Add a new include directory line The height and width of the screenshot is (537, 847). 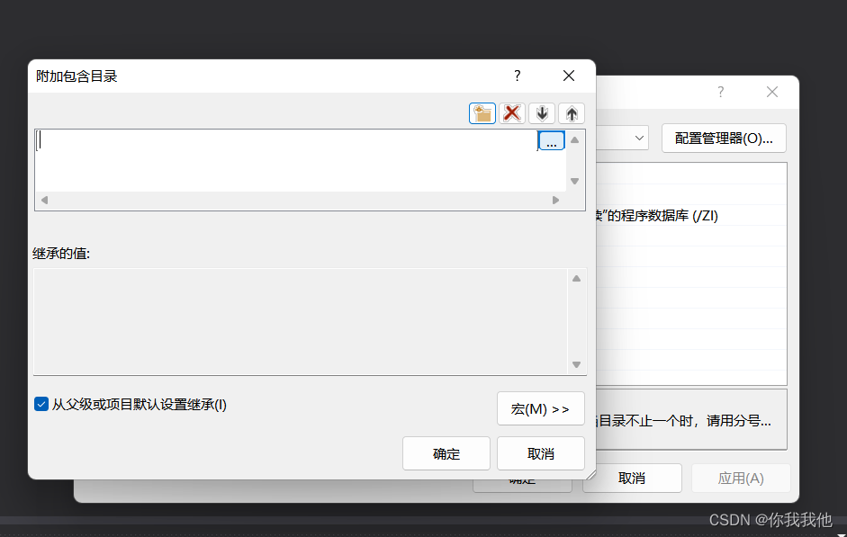pos(482,113)
